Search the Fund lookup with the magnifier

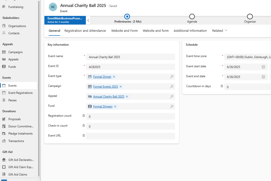[x=171, y=106]
